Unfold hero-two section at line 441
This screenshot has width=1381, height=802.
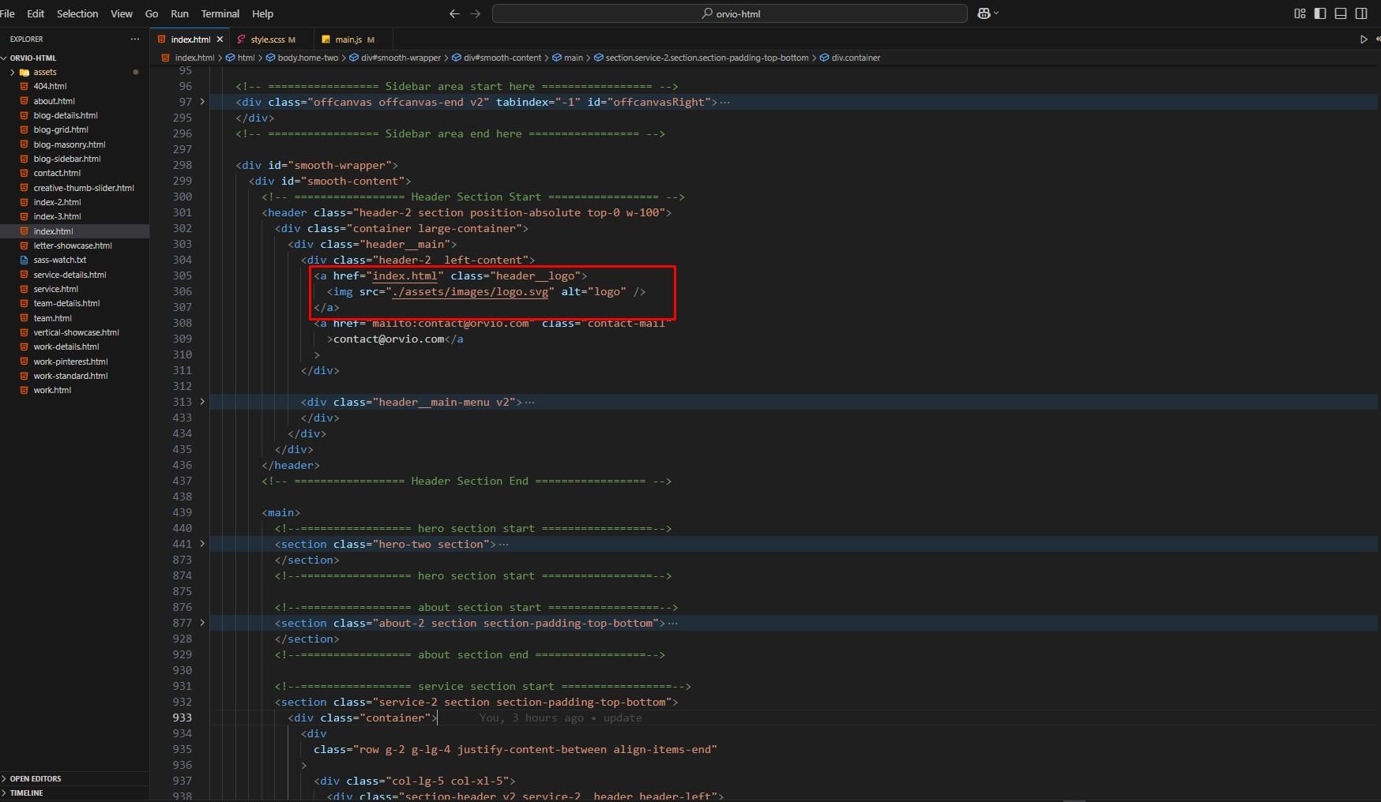(202, 544)
